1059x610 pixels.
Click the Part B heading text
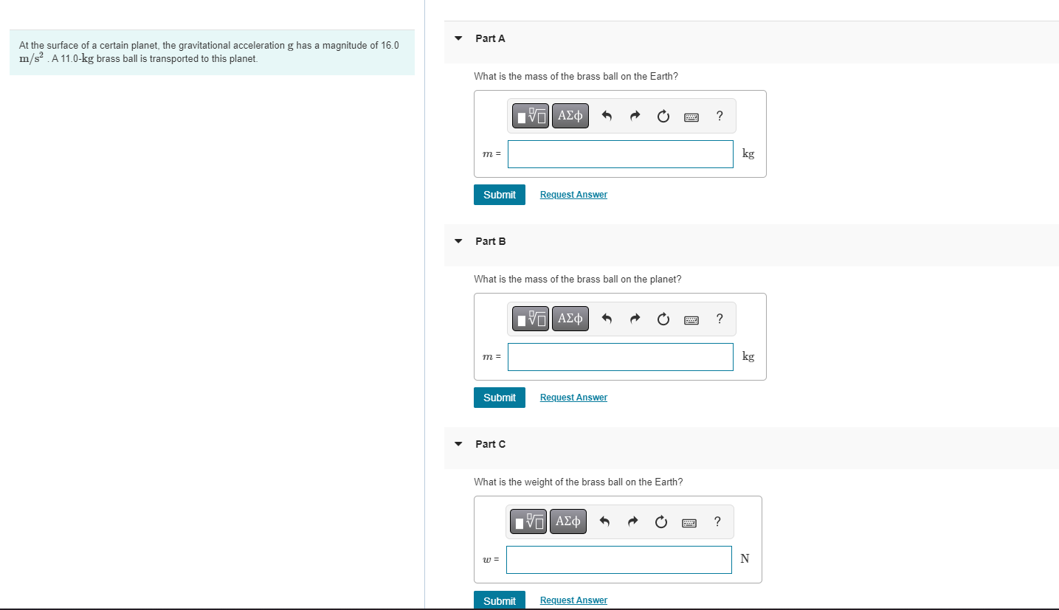click(491, 241)
